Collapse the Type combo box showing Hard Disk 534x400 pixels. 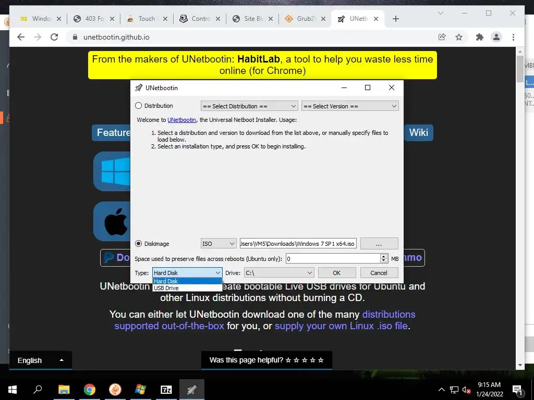point(187,273)
